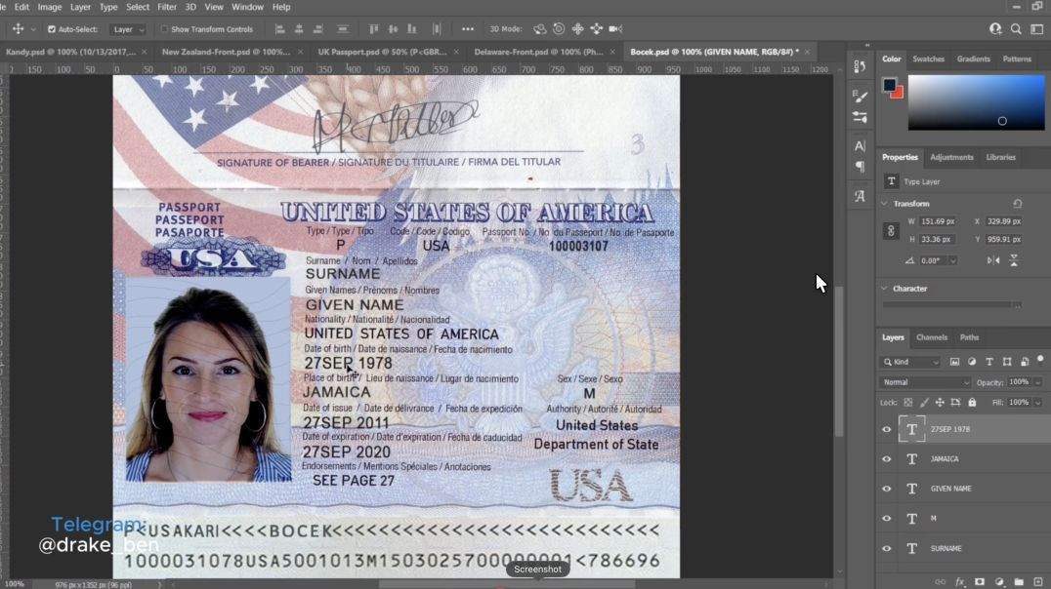
Task: Toggle visibility of the SURNAME layer
Action: [x=887, y=548]
